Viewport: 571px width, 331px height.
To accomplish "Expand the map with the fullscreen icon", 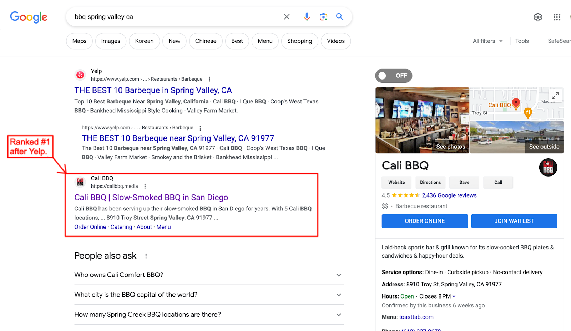I will [x=555, y=96].
